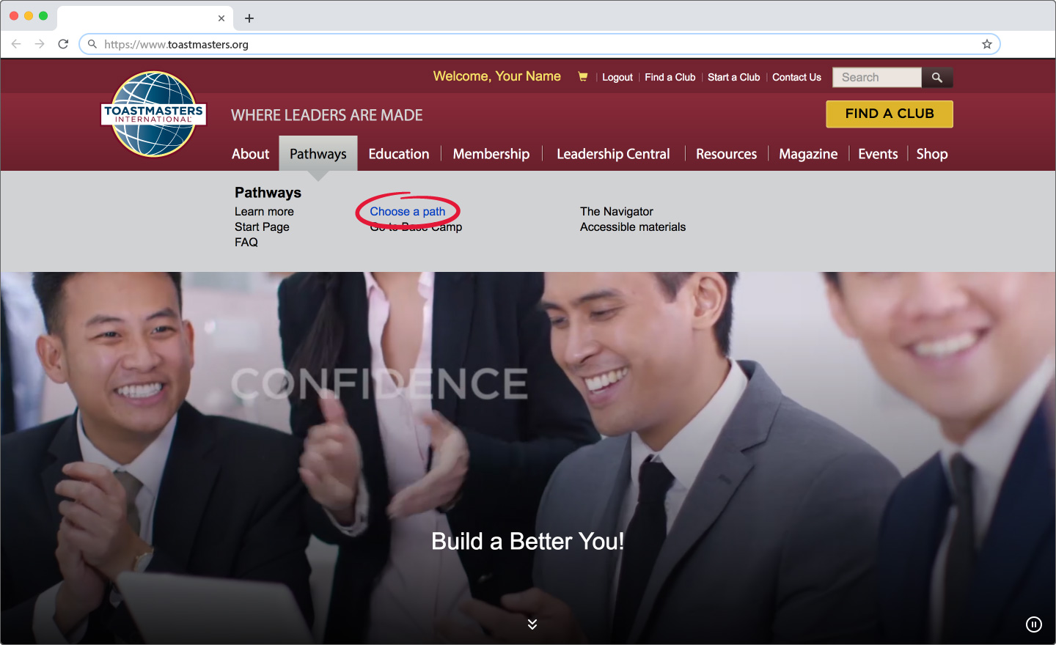This screenshot has width=1056, height=645.
Task: Bookmark page with the star icon
Action: coord(986,45)
